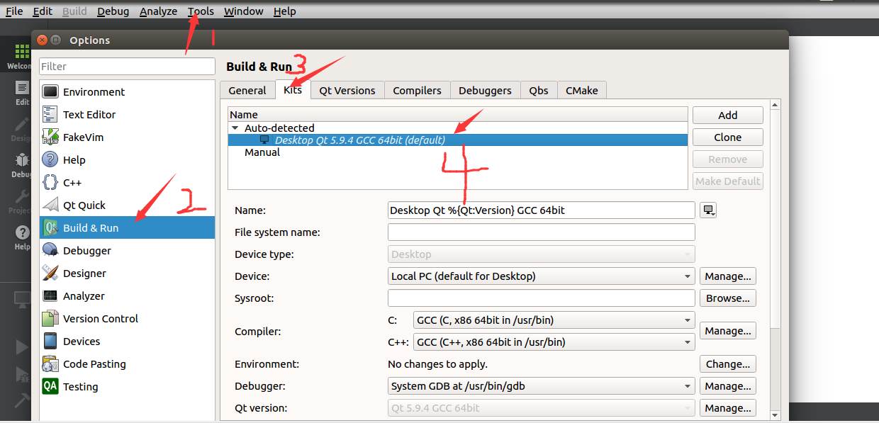Viewport: 879px width, 423px height.
Task: Click Manage button for Debugger
Action: 728,386
